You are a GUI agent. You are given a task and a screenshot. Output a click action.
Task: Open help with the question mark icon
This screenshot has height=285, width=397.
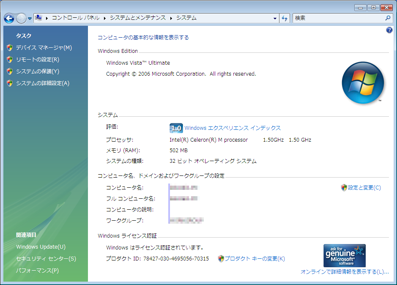point(389,30)
